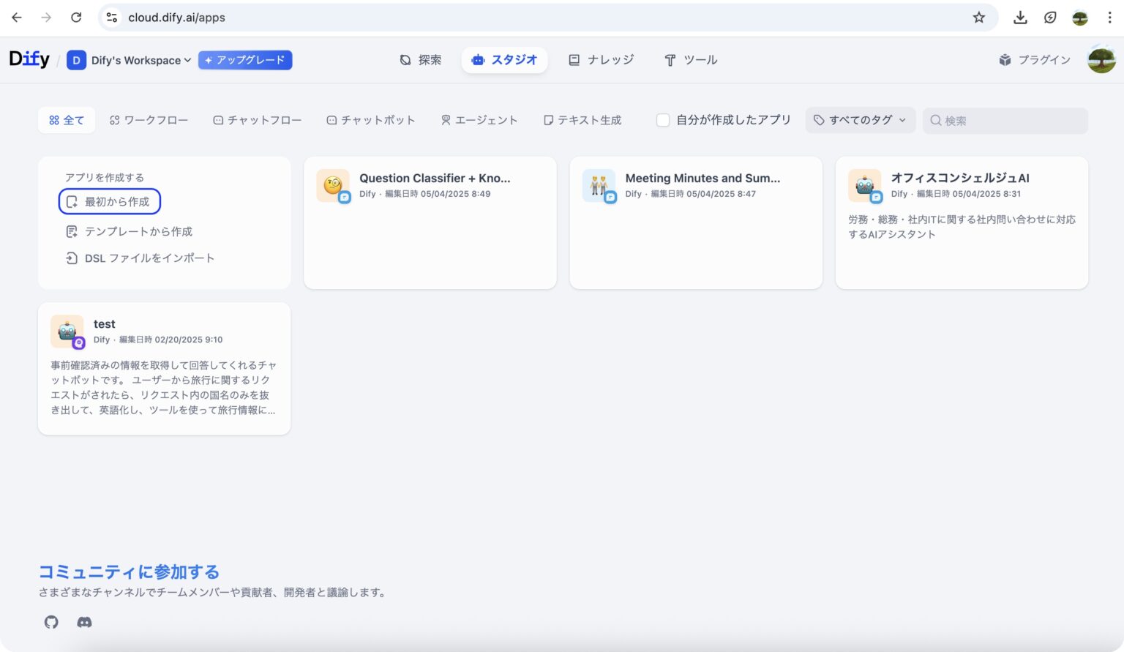Open the Chrome menu with three dots

click(x=1109, y=17)
